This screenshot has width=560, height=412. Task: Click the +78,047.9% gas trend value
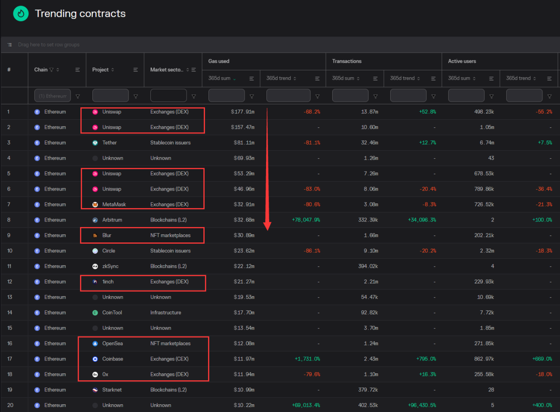[x=306, y=220]
